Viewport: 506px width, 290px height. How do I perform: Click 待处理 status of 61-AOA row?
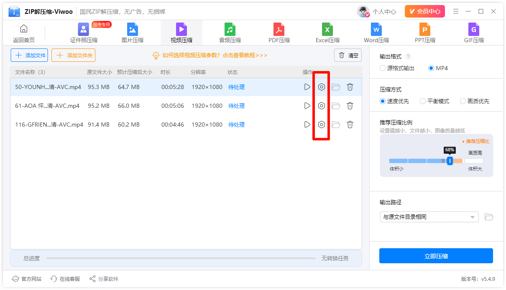click(x=236, y=106)
